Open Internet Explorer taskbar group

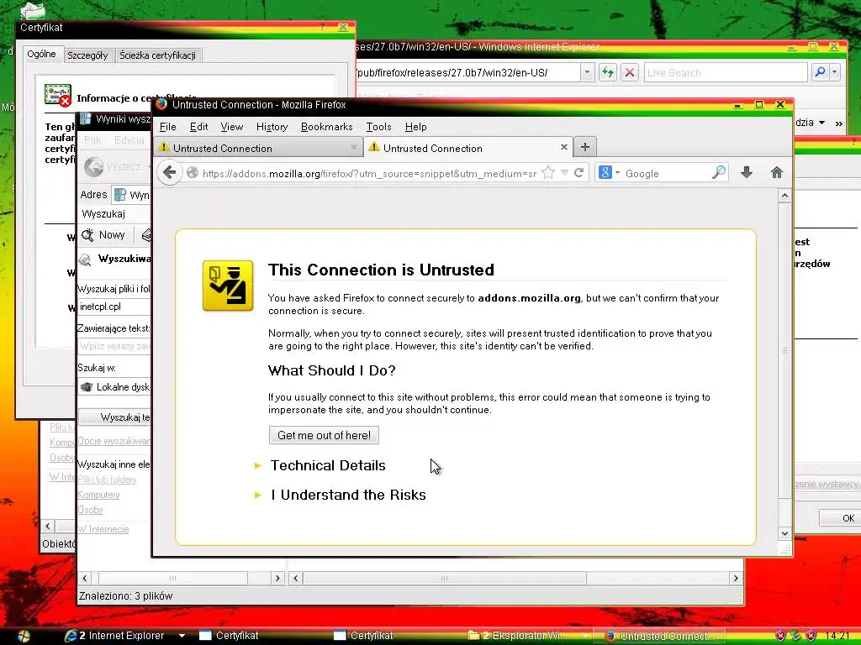pyautogui.click(x=124, y=636)
